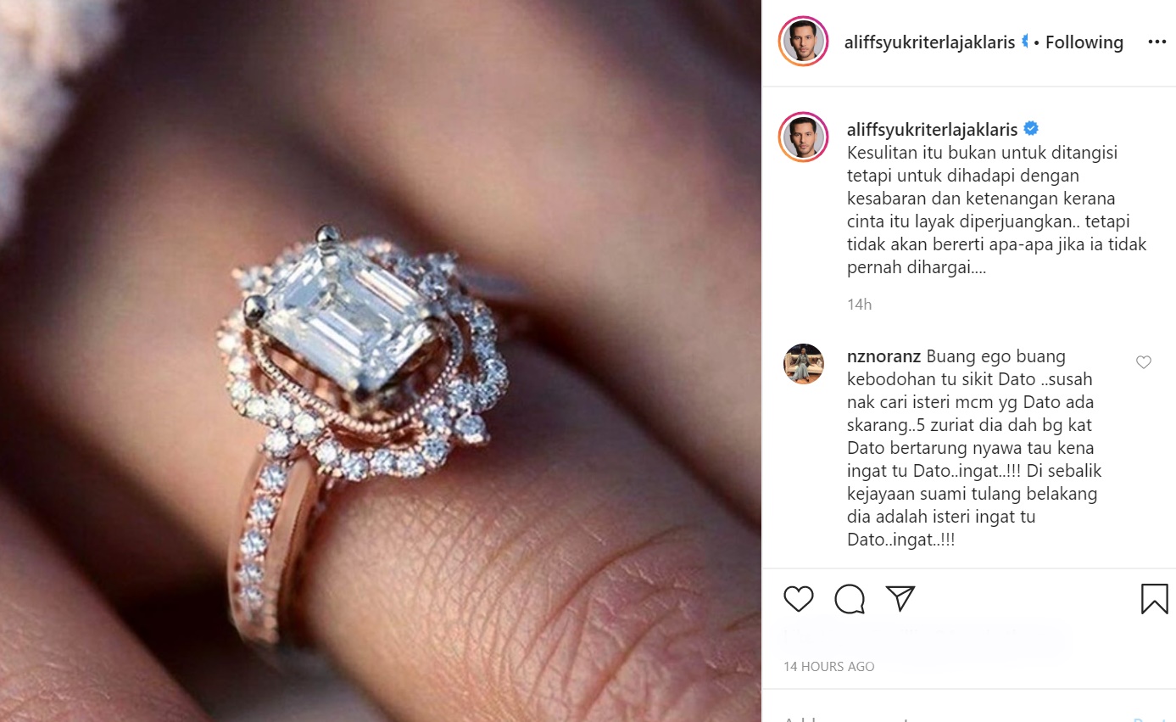Click verified badge in post header
The height and width of the screenshot is (722, 1176).
1025,42
